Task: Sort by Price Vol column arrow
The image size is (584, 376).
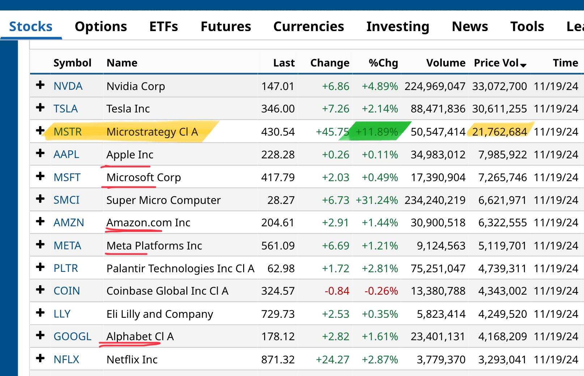Action: (523, 65)
